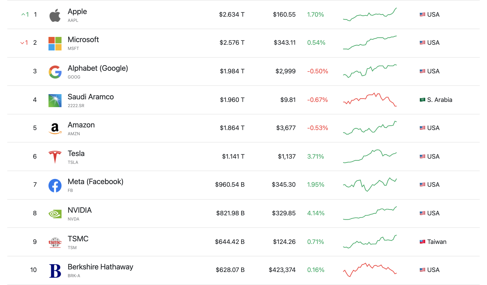Click the Saudi Arabia flag icon
This screenshot has width=487, height=285.
[422, 100]
